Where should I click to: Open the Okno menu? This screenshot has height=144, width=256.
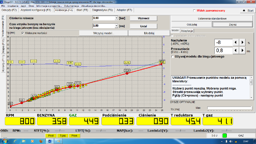pyautogui.click(x=31, y=6)
